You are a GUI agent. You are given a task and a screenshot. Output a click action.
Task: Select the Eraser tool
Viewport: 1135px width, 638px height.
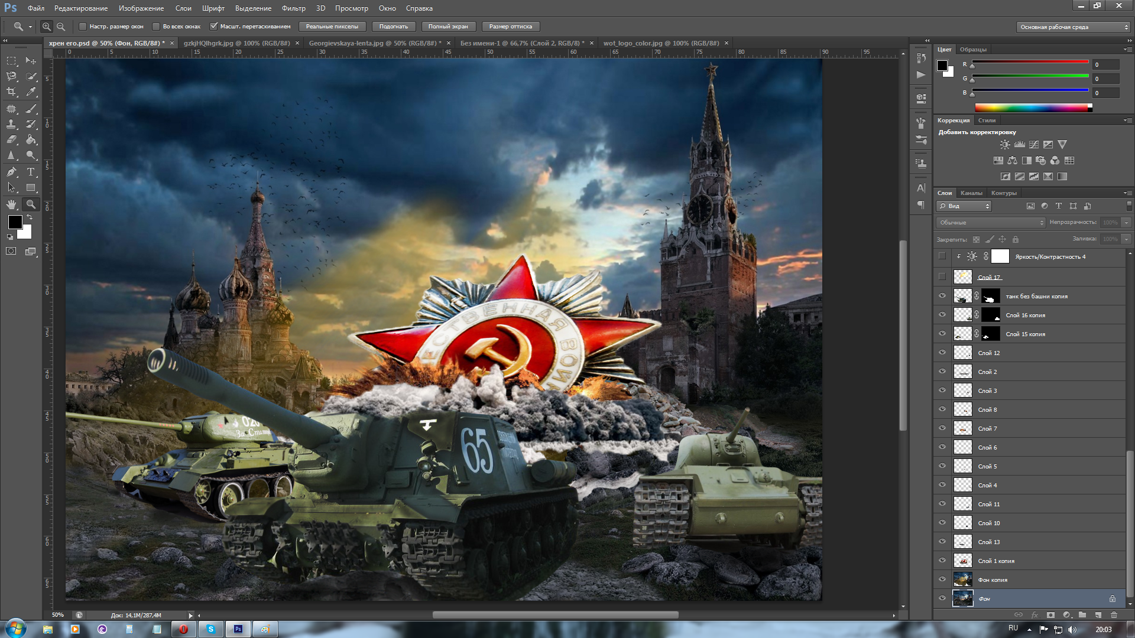11,139
